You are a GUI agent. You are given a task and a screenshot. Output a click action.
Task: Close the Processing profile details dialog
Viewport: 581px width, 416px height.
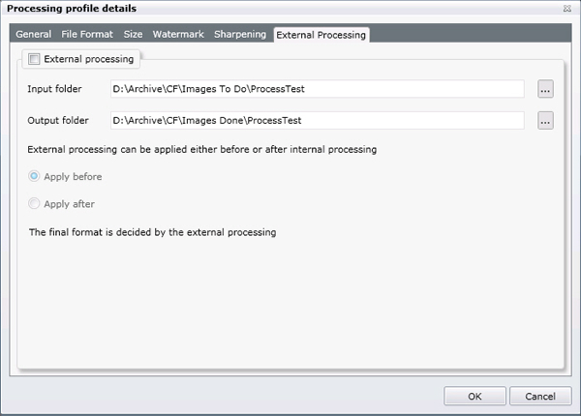[x=566, y=9]
